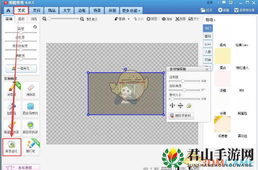Viewport: 258px width, 170px height.
Task: Click the canvas zoom slider handle
Action: [x=49, y=19]
